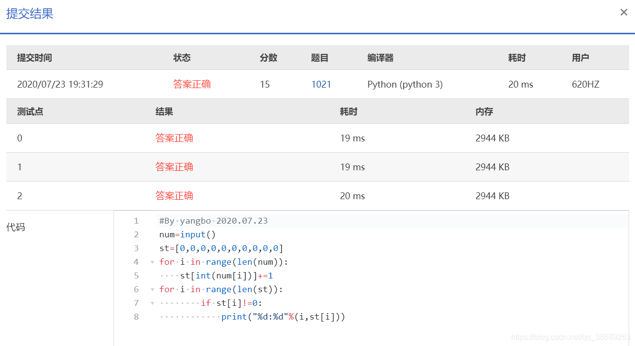
Task: Click the print("%d:%d"%(i,st[i])) code line
Action: (283, 317)
